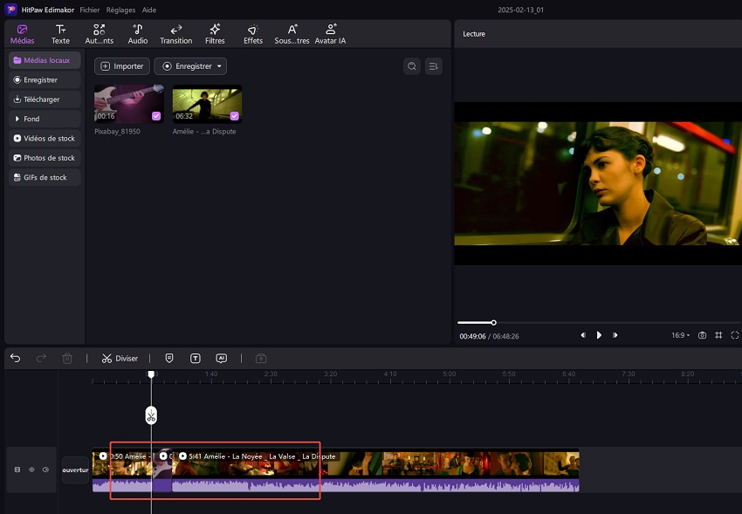Click the ouvertur track cover button
This screenshot has height=514, width=742.
tap(76, 470)
